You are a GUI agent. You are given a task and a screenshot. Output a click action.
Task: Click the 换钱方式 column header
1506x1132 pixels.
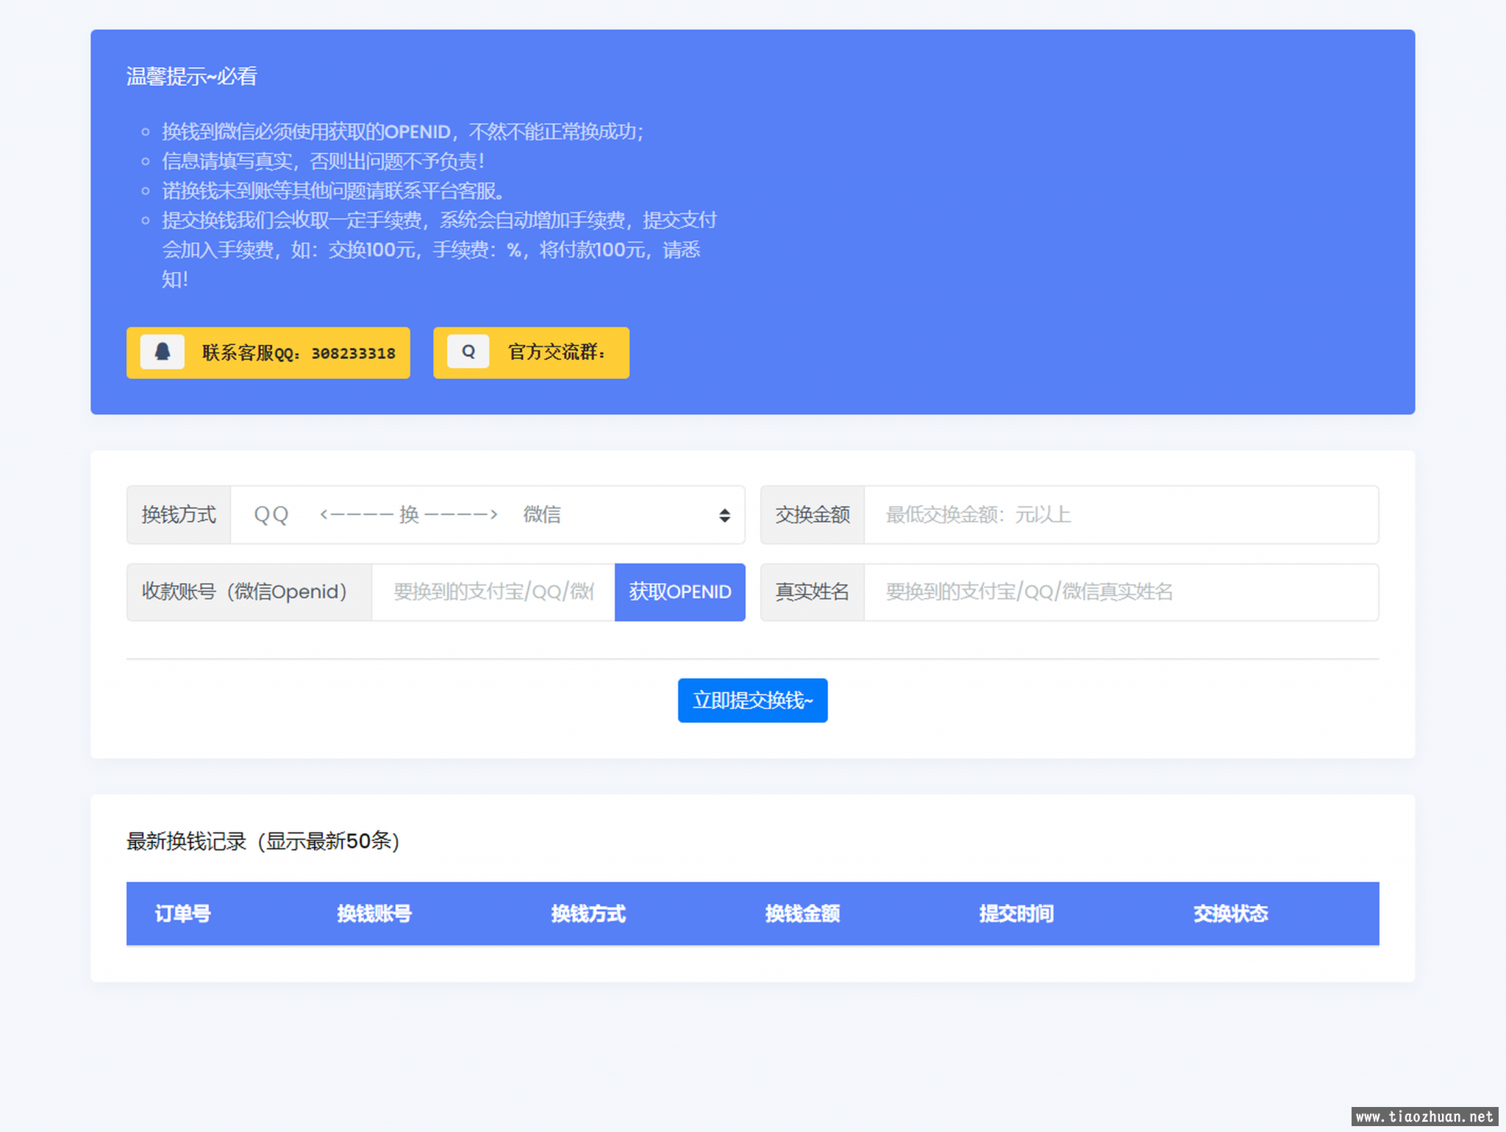588,914
